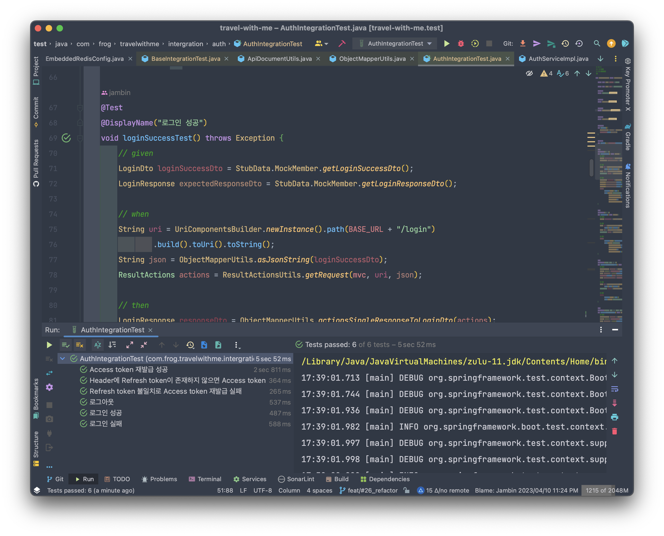Click the build hammer icon
Image resolution: width=664 pixels, height=536 pixels.
click(342, 43)
